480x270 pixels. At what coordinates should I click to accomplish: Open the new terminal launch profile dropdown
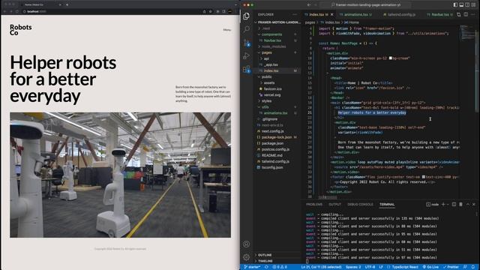coord(448,204)
